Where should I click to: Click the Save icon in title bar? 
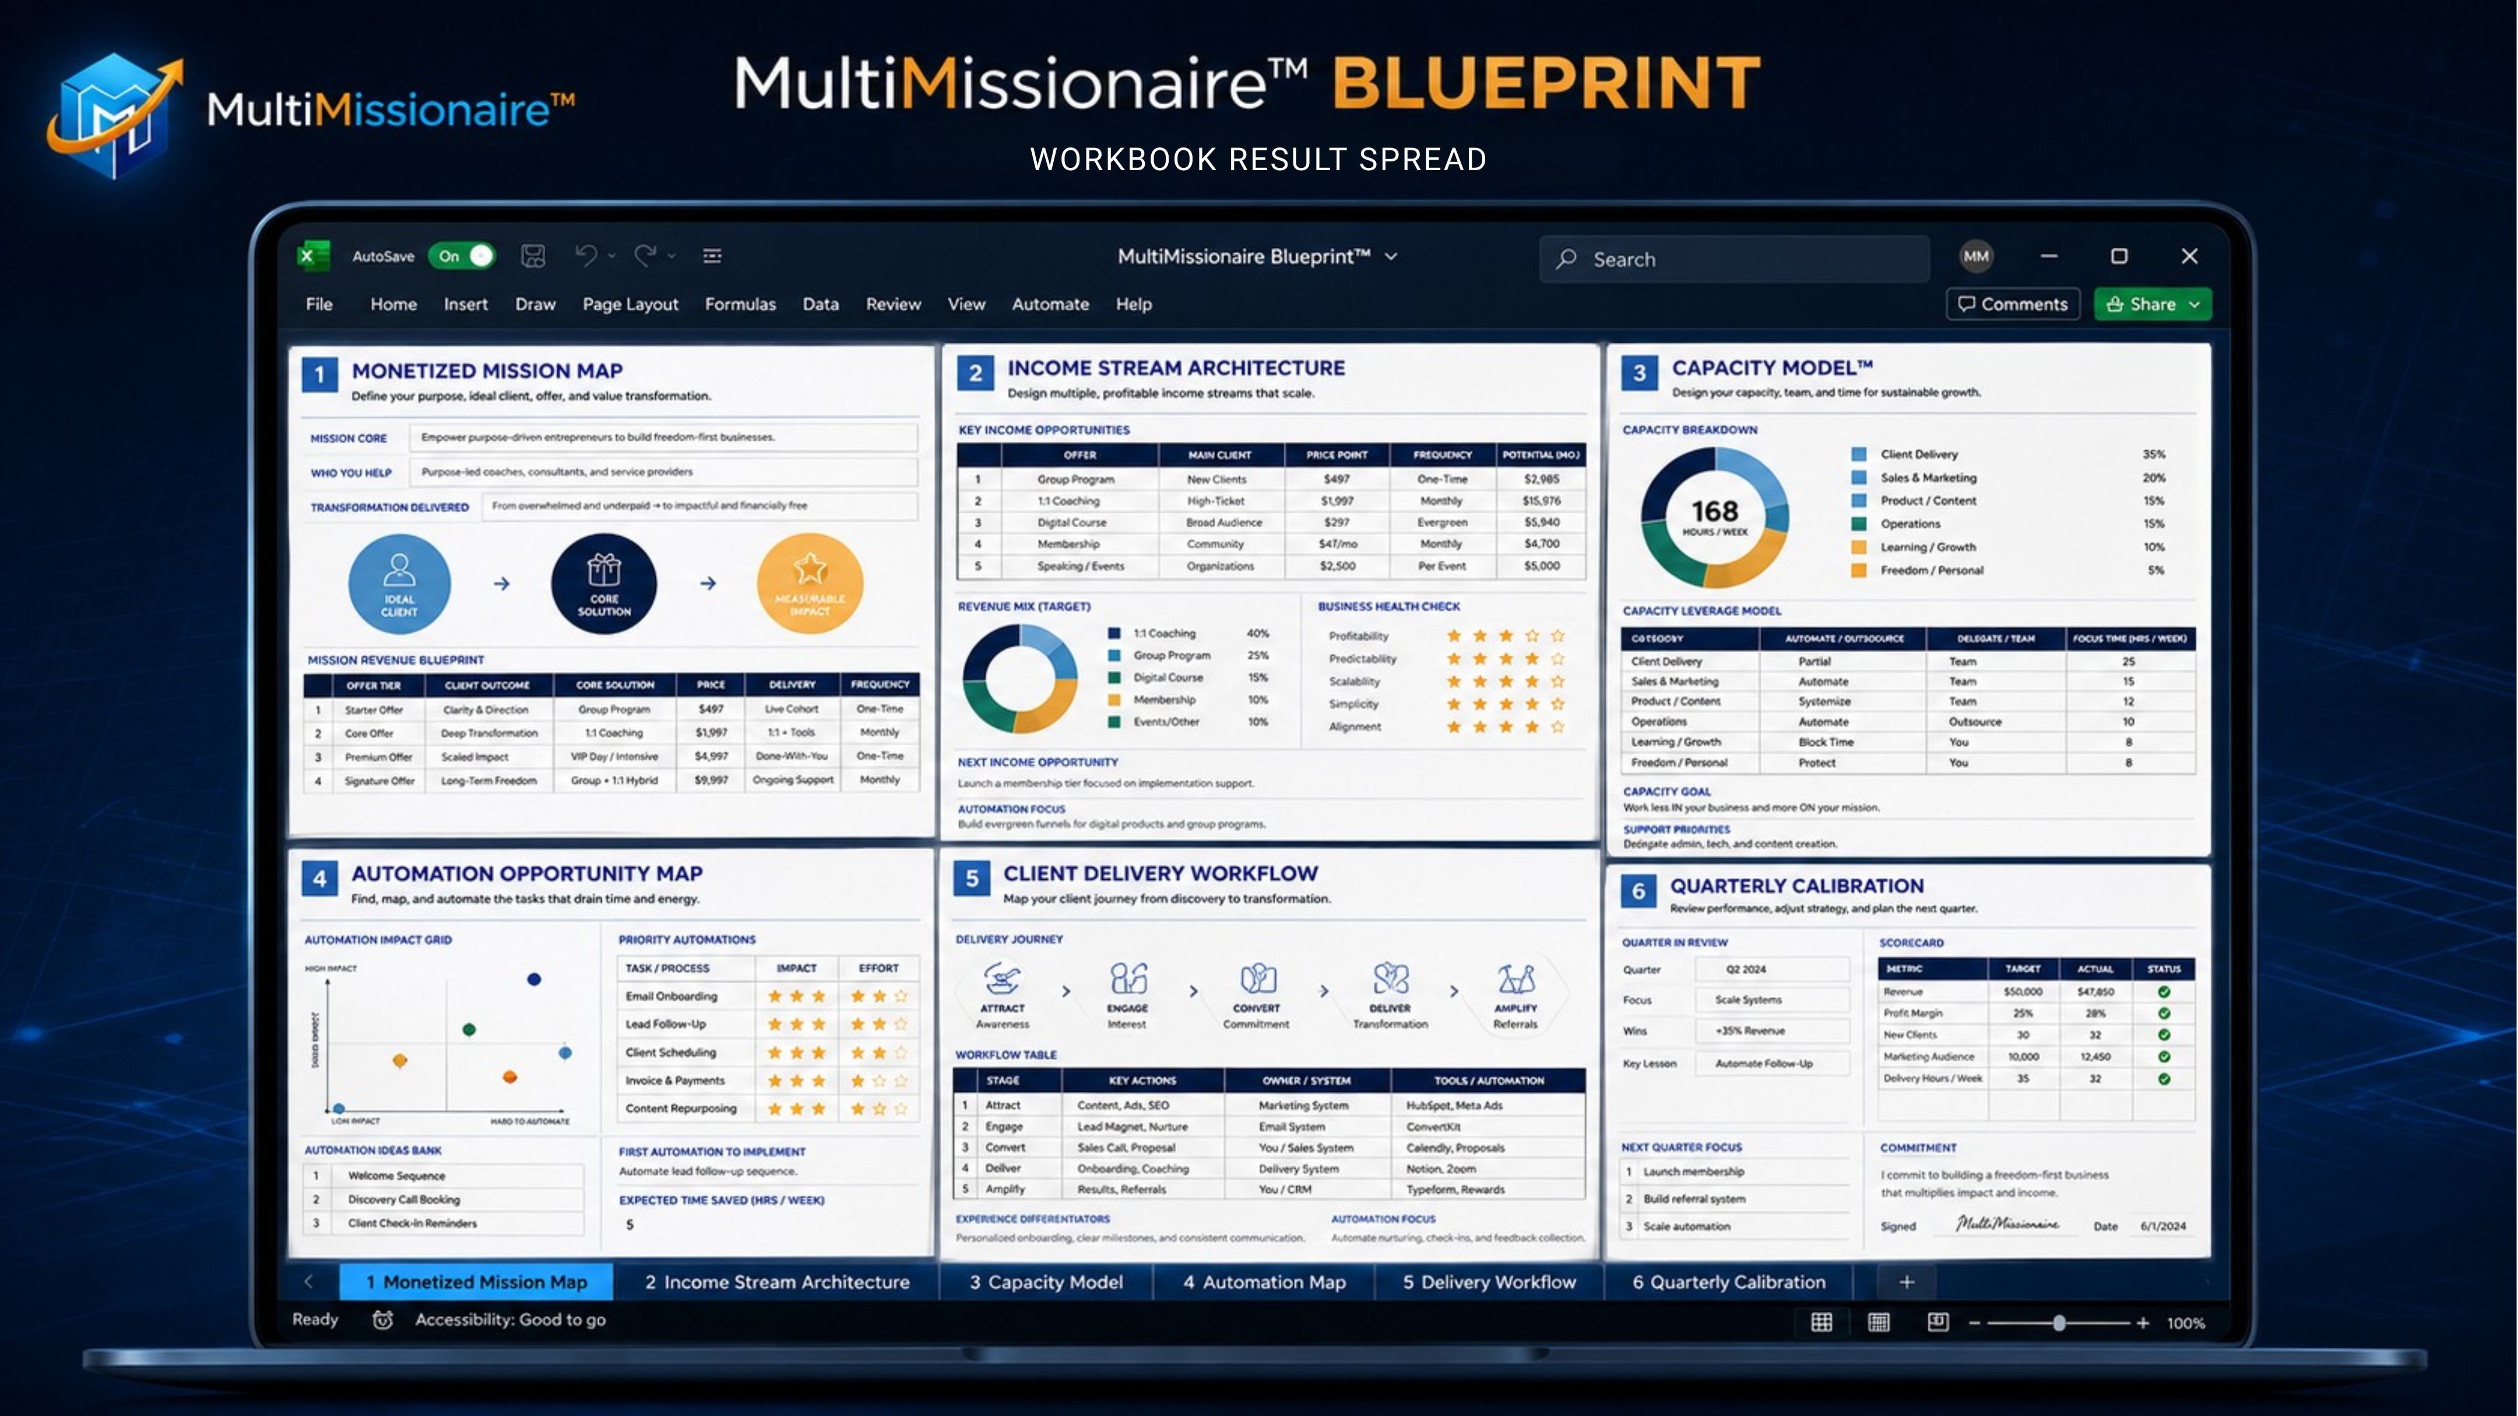click(x=533, y=256)
